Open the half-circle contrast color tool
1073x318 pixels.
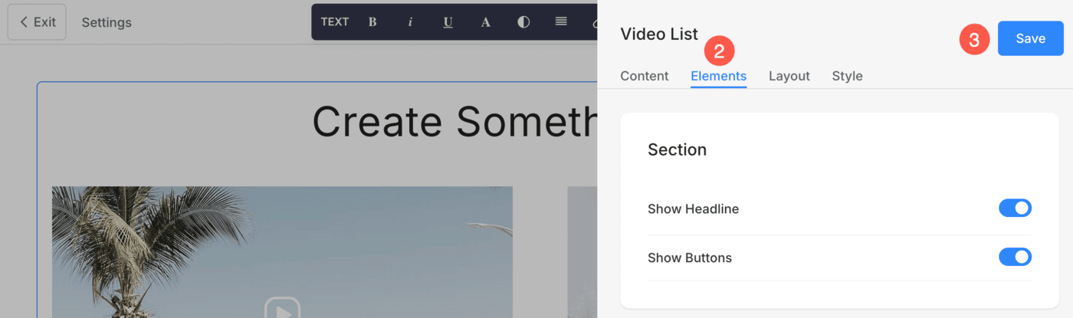click(523, 22)
